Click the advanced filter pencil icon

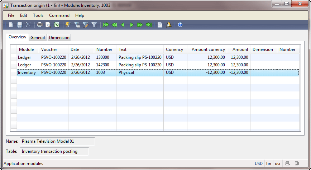click(86, 25)
